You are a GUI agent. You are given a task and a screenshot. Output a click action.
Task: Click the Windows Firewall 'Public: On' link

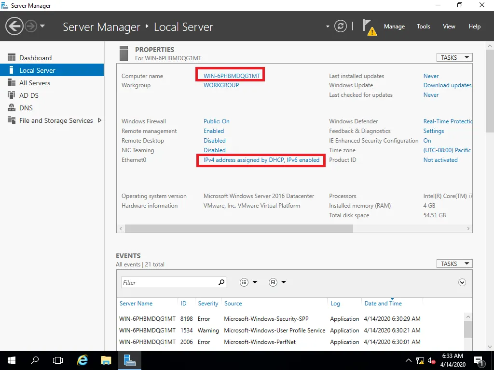[217, 121]
